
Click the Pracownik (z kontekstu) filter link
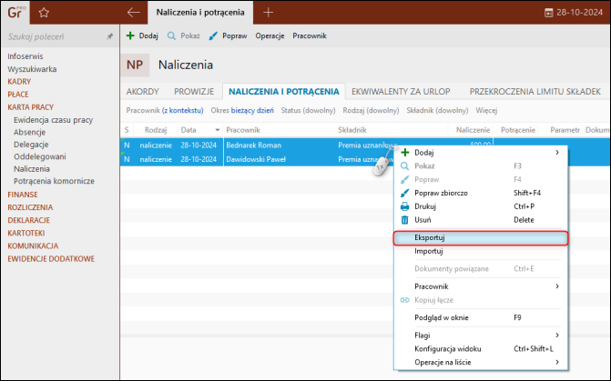click(165, 111)
